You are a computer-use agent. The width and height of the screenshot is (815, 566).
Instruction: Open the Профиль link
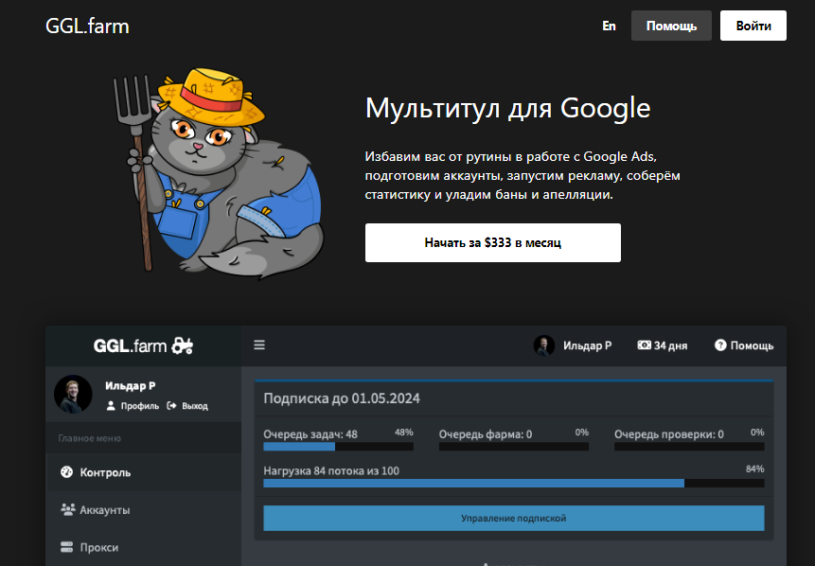[140, 406]
